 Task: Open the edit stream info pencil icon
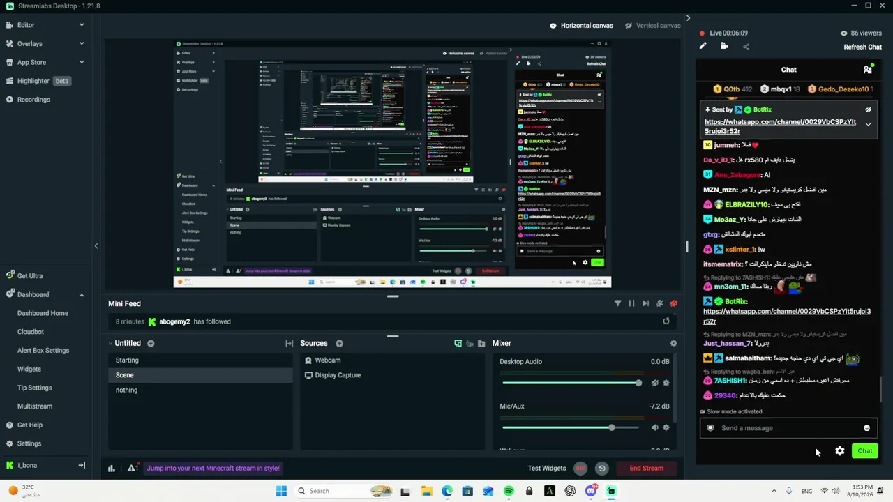coord(703,47)
